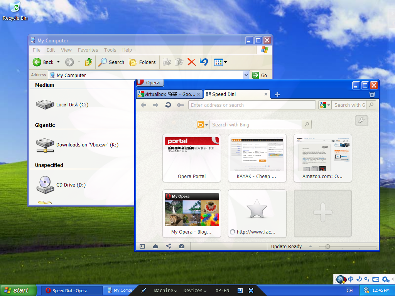Select Downloads on 'Vboxsvr' (K:) network drive
The width and height of the screenshot is (395, 296).
77,145
